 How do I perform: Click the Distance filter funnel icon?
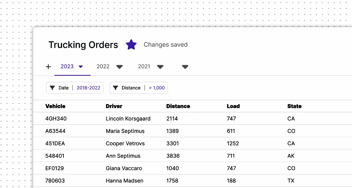click(x=115, y=88)
